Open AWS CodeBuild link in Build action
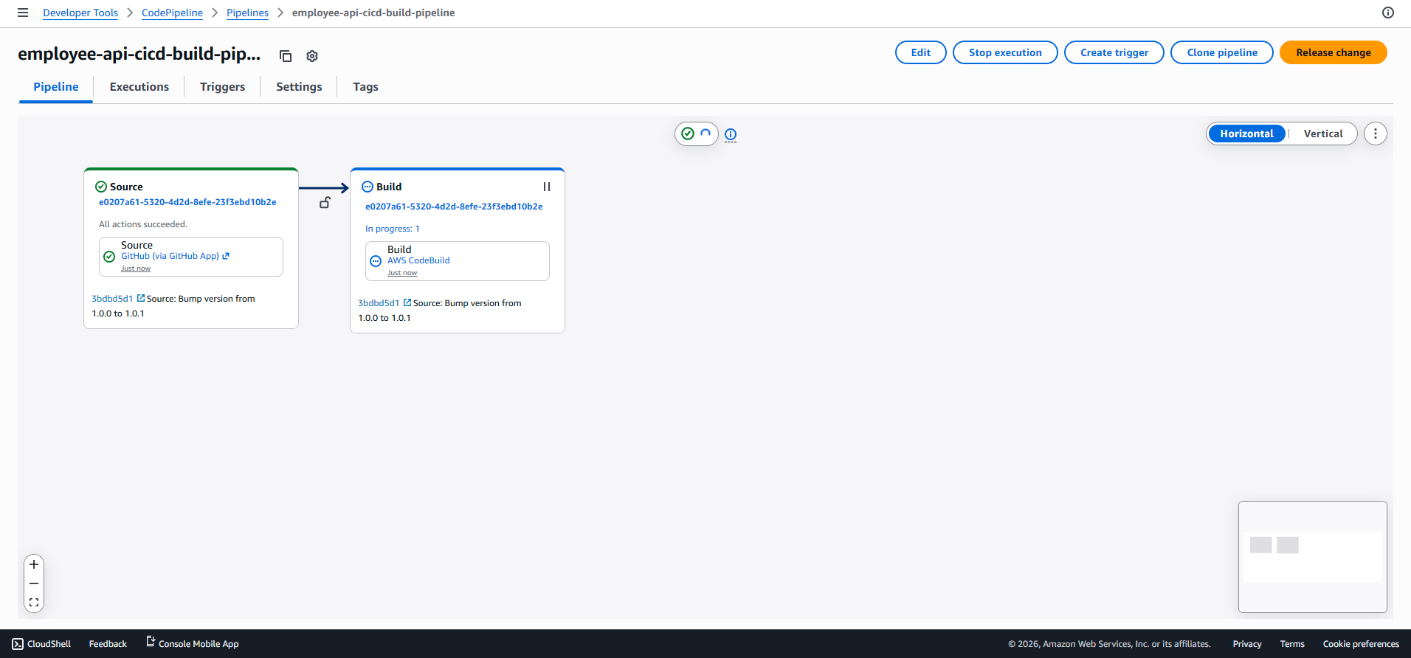The width and height of the screenshot is (1411, 658). pos(418,260)
